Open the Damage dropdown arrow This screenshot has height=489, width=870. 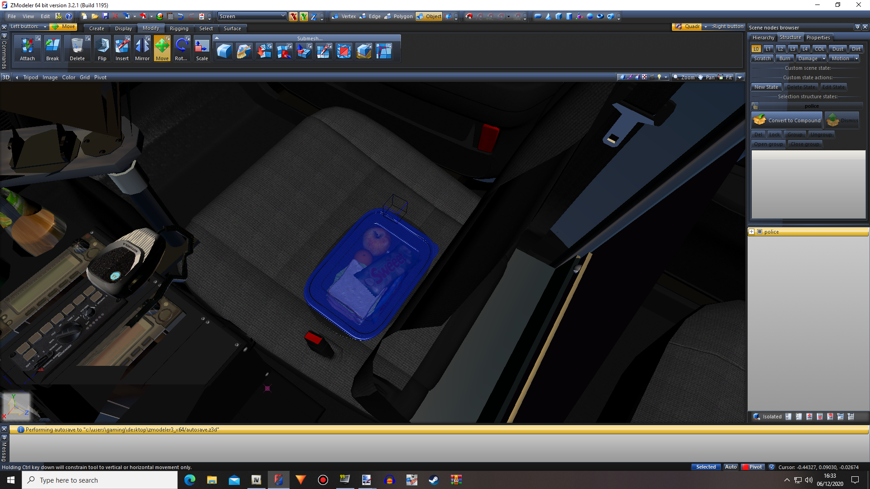click(x=824, y=58)
